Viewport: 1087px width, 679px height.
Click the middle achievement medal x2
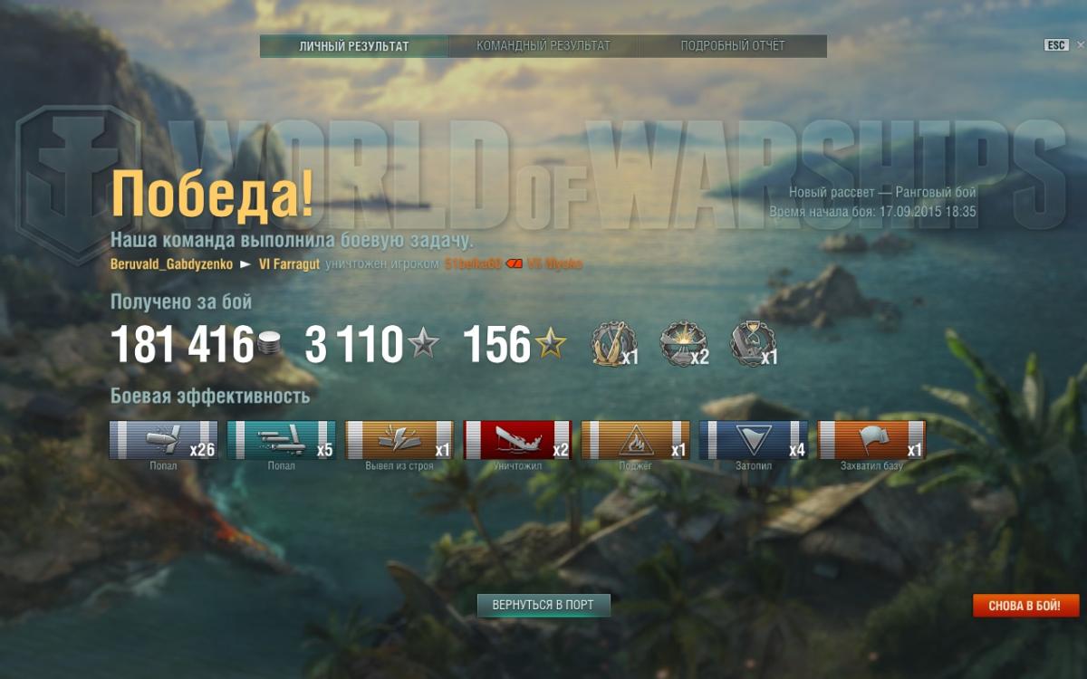tap(683, 344)
